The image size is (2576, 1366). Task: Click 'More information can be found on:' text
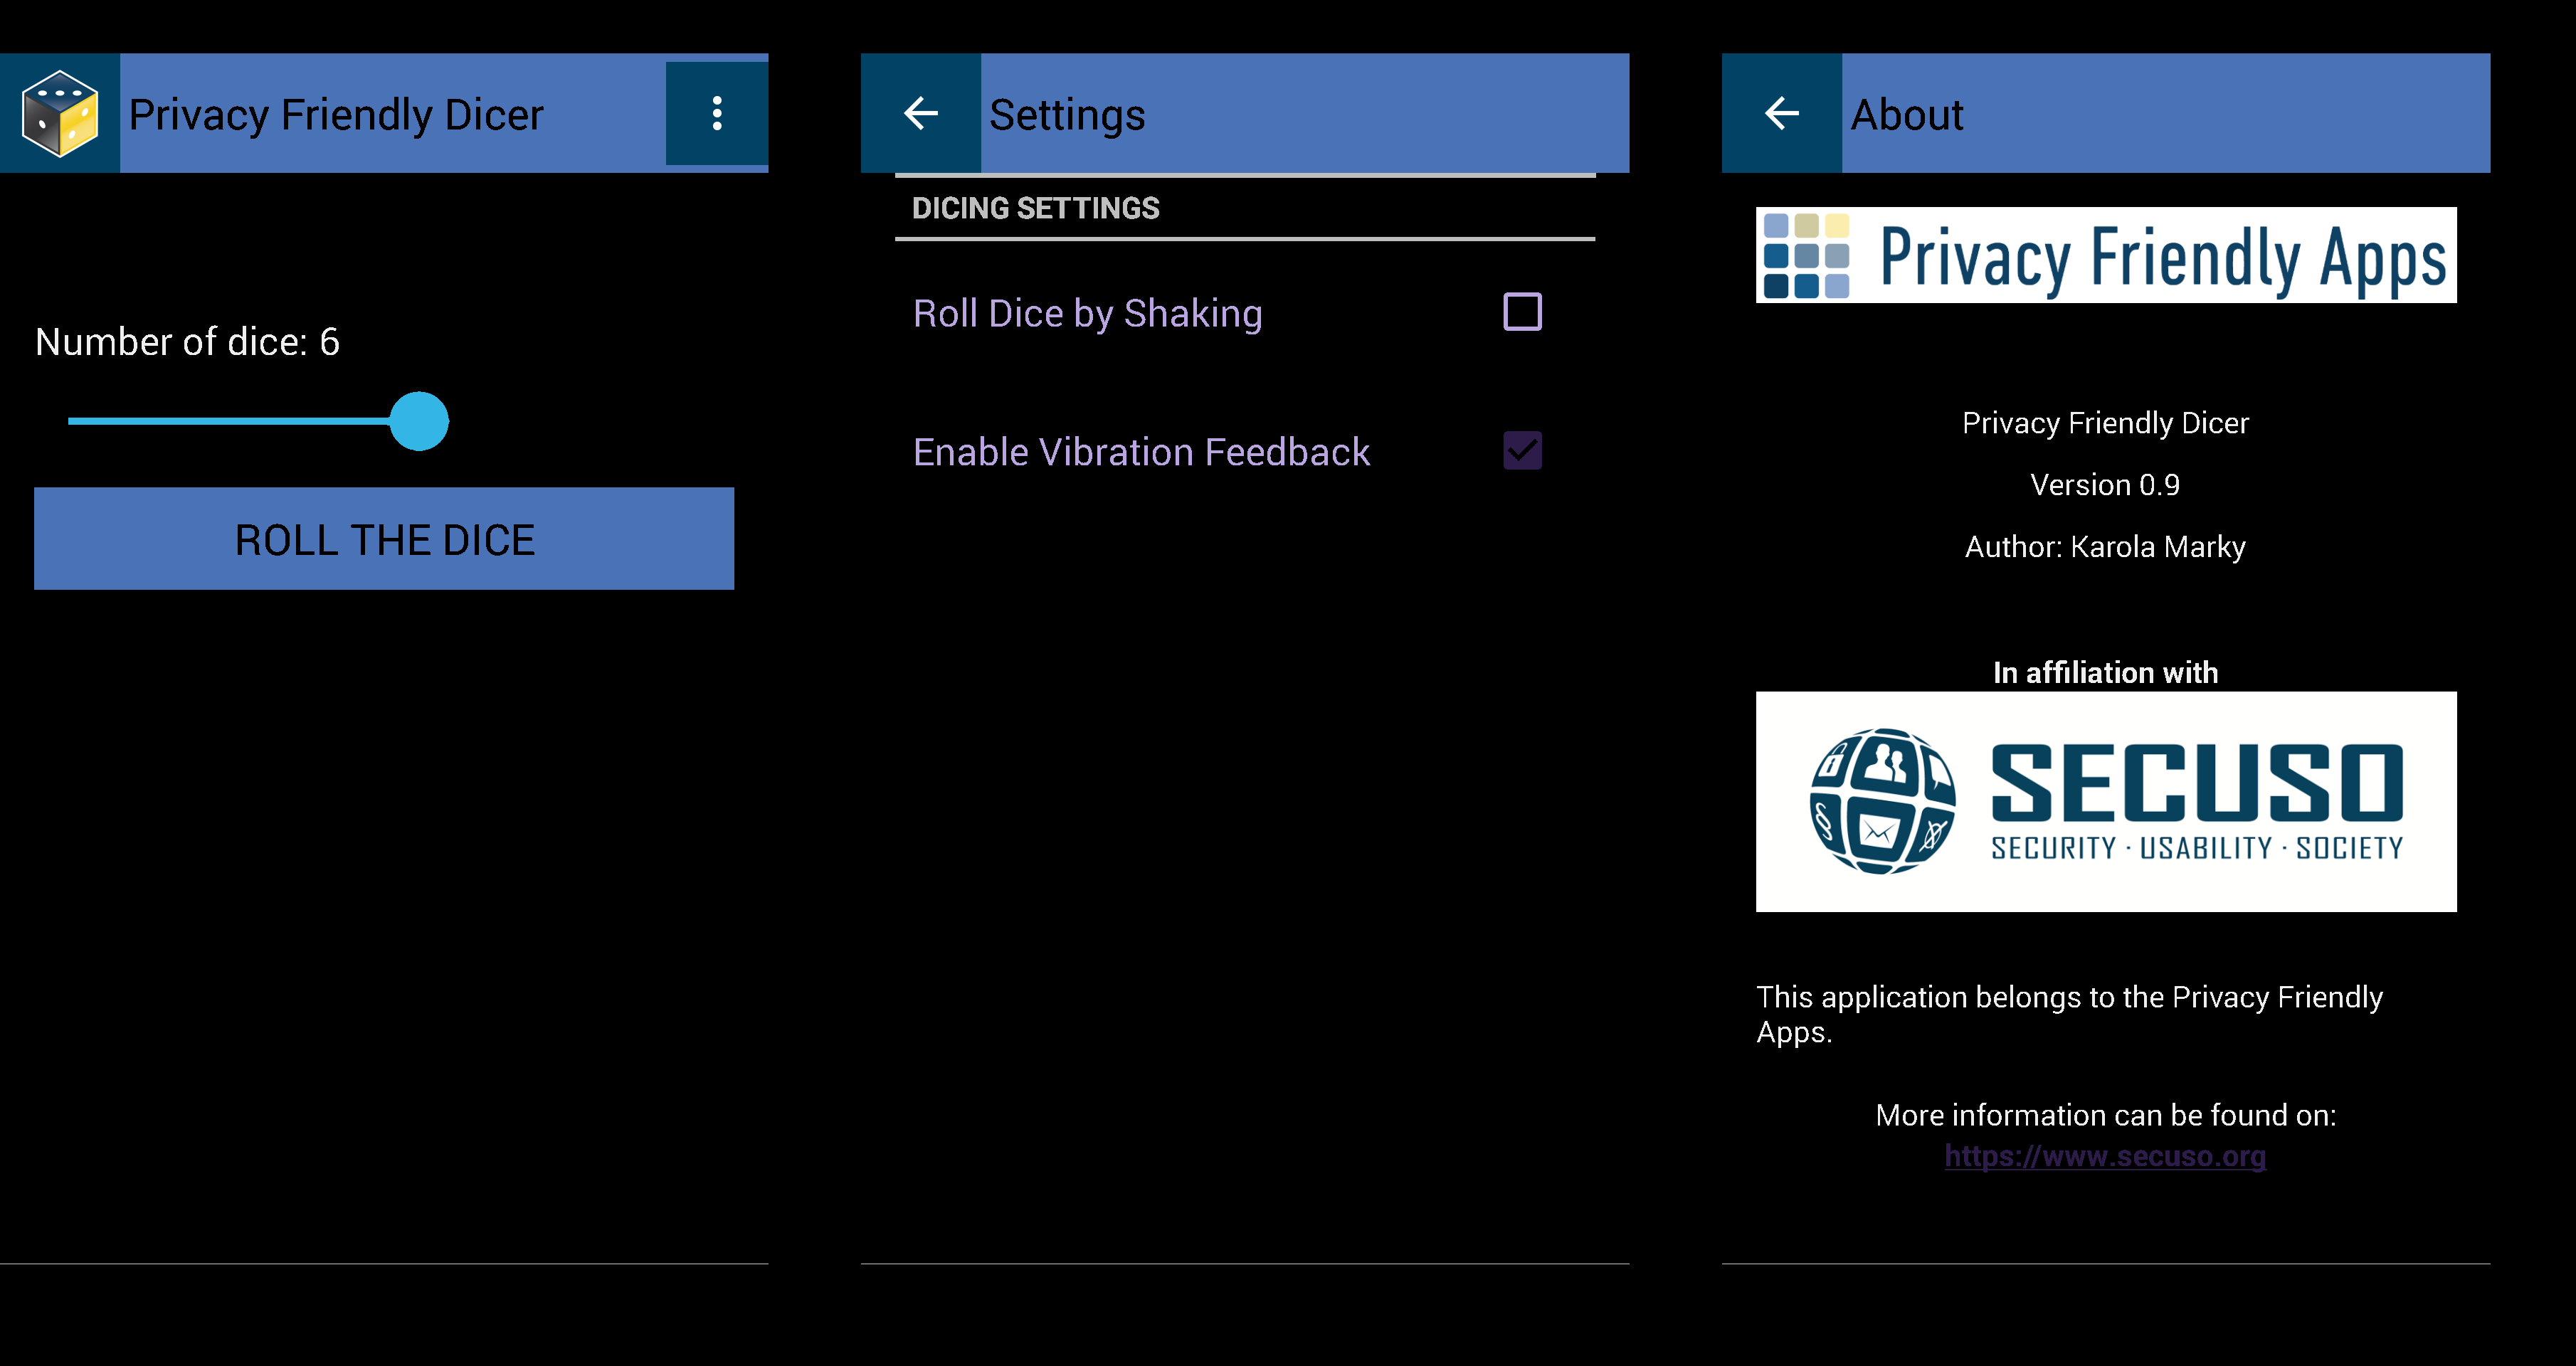(x=2105, y=1115)
